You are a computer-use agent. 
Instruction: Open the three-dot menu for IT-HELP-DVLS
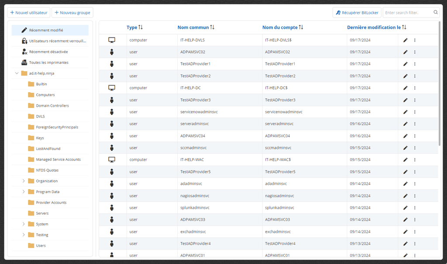click(415, 40)
